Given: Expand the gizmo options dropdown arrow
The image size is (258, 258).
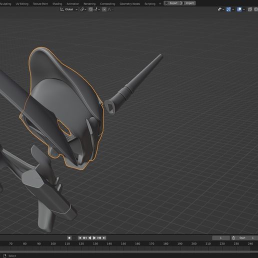Looking at the screenshot, I should pyautogui.click(x=233, y=9).
